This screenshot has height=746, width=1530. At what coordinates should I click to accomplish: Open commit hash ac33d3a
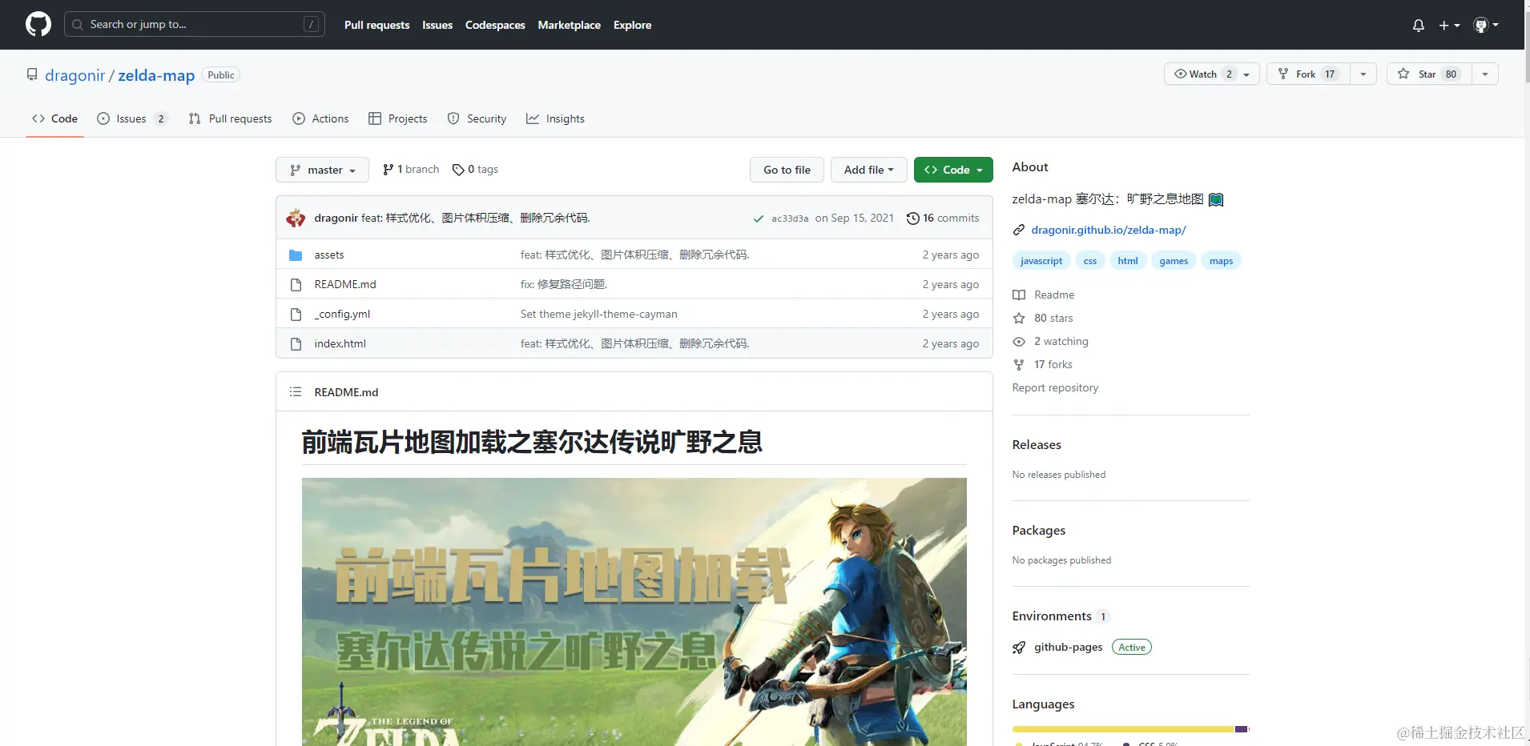click(790, 219)
